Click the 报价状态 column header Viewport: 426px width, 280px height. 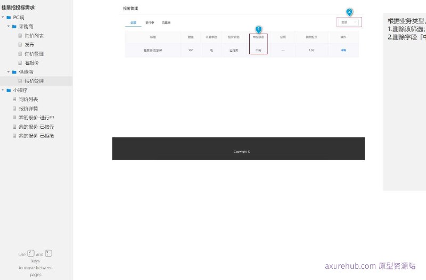234,37
